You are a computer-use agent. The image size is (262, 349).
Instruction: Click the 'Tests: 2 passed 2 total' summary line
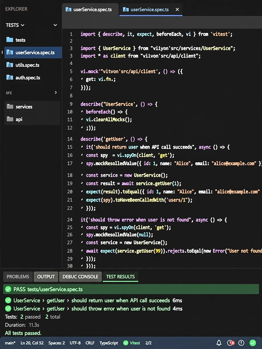tap(33, 316)
